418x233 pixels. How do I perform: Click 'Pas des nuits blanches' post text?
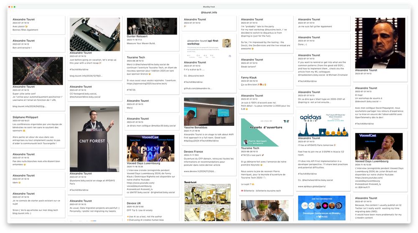pos(36,163)
